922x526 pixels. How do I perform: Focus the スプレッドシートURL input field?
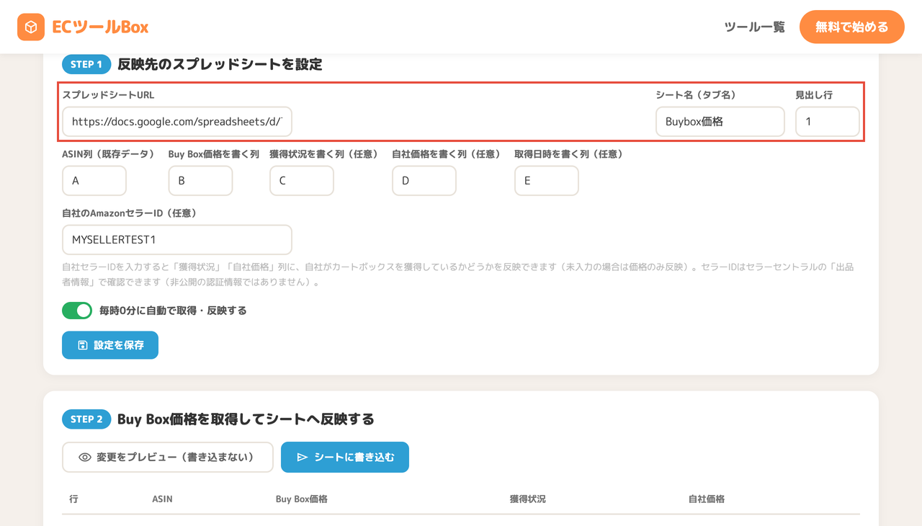coord(177,122)
